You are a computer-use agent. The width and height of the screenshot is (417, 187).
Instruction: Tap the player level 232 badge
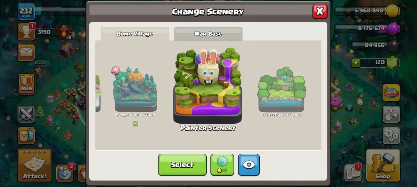(26, 11)
